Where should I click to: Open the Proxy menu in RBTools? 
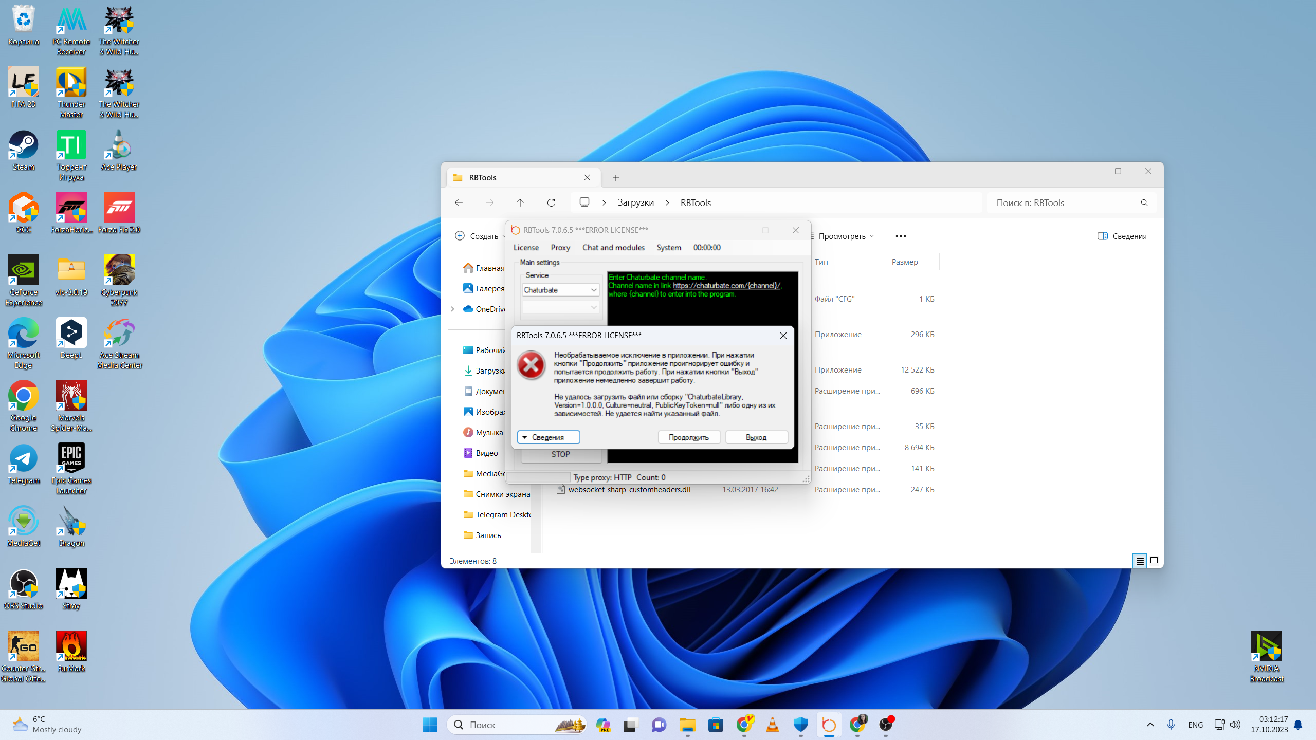coord(560,247)
